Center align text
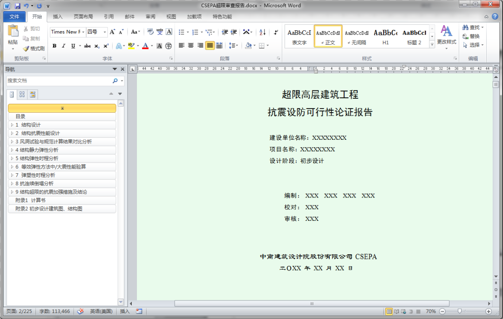503x319 pixels. tap(191, 46)
